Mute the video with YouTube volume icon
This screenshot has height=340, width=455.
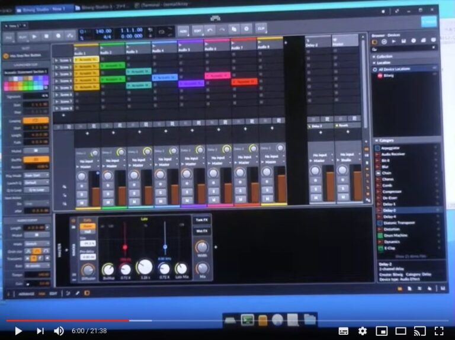(x=59, y=331)
